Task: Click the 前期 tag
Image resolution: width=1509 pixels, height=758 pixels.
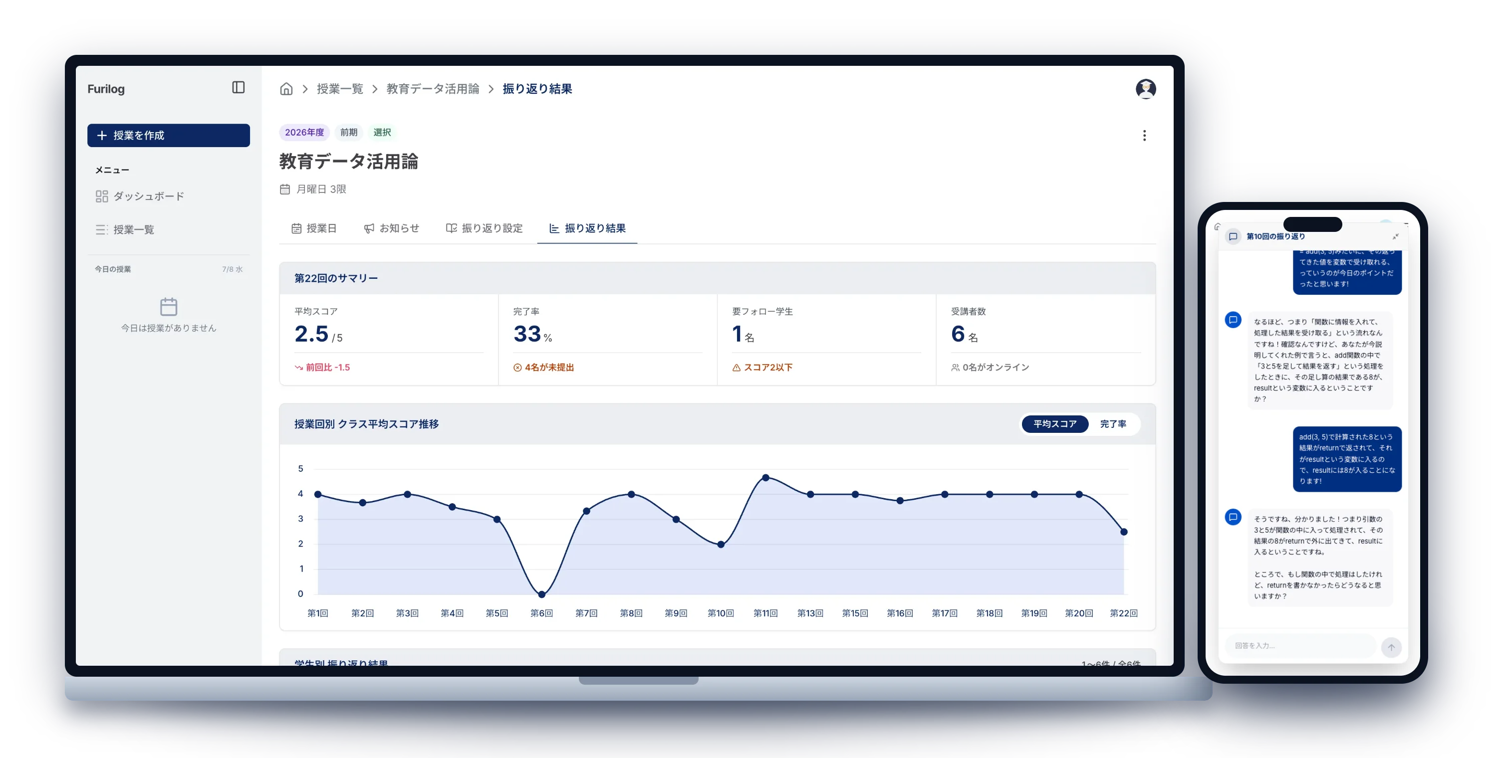Action: 348,133
